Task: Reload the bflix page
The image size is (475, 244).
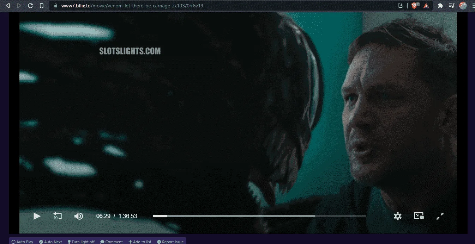Action: [30, 6]
